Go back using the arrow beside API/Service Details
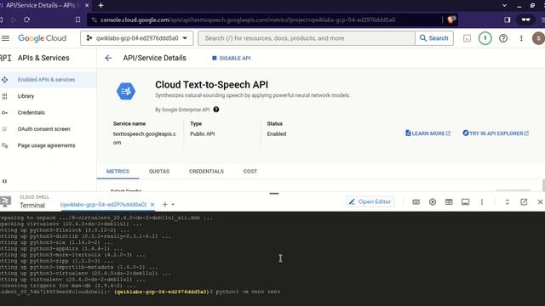Screen dimensions: 545x306 tap(108, 58)
